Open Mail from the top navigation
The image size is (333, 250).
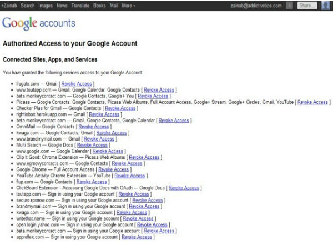(113, 6)
